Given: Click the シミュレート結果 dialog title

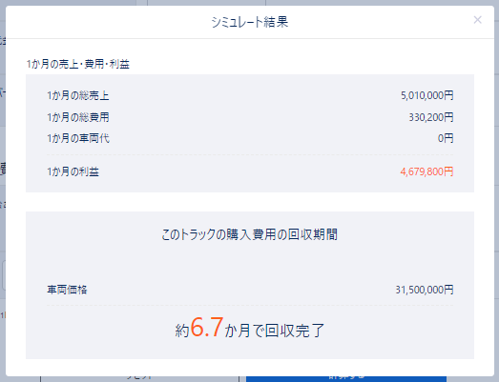Looking at the screenshot, I should click(x=250, y=22).
